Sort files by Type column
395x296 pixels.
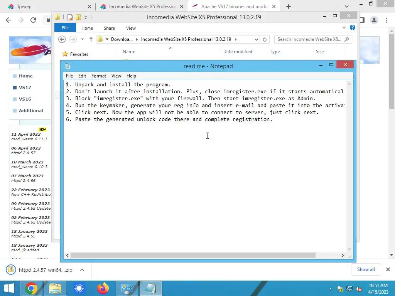275,52
